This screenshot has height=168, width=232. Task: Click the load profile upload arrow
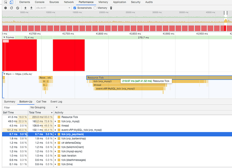[x=25, y=8]
